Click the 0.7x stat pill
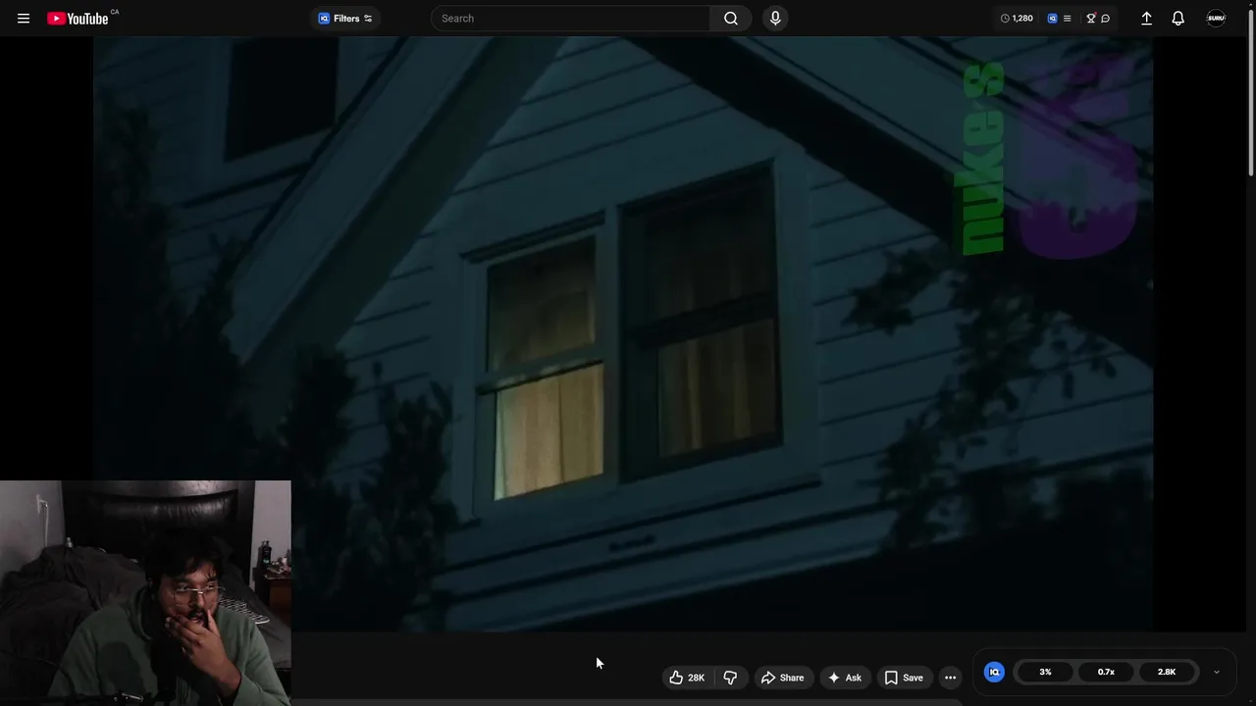Screen dimensions: 1256x706 (x=1106, y=672)
